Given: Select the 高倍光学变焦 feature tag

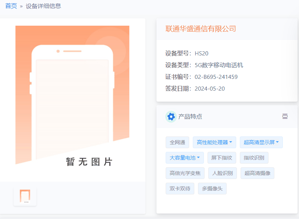Looking at the screenshot, I should [x=185, y=173].
